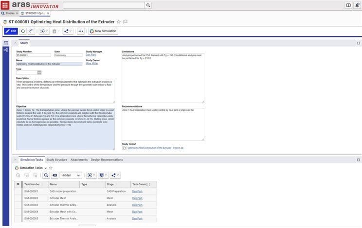Viewport: 362px width, 228px height.
Task: Open Dan Park link in SIM-000003 row
Action: pyautogui.click(x=137, y=205)
